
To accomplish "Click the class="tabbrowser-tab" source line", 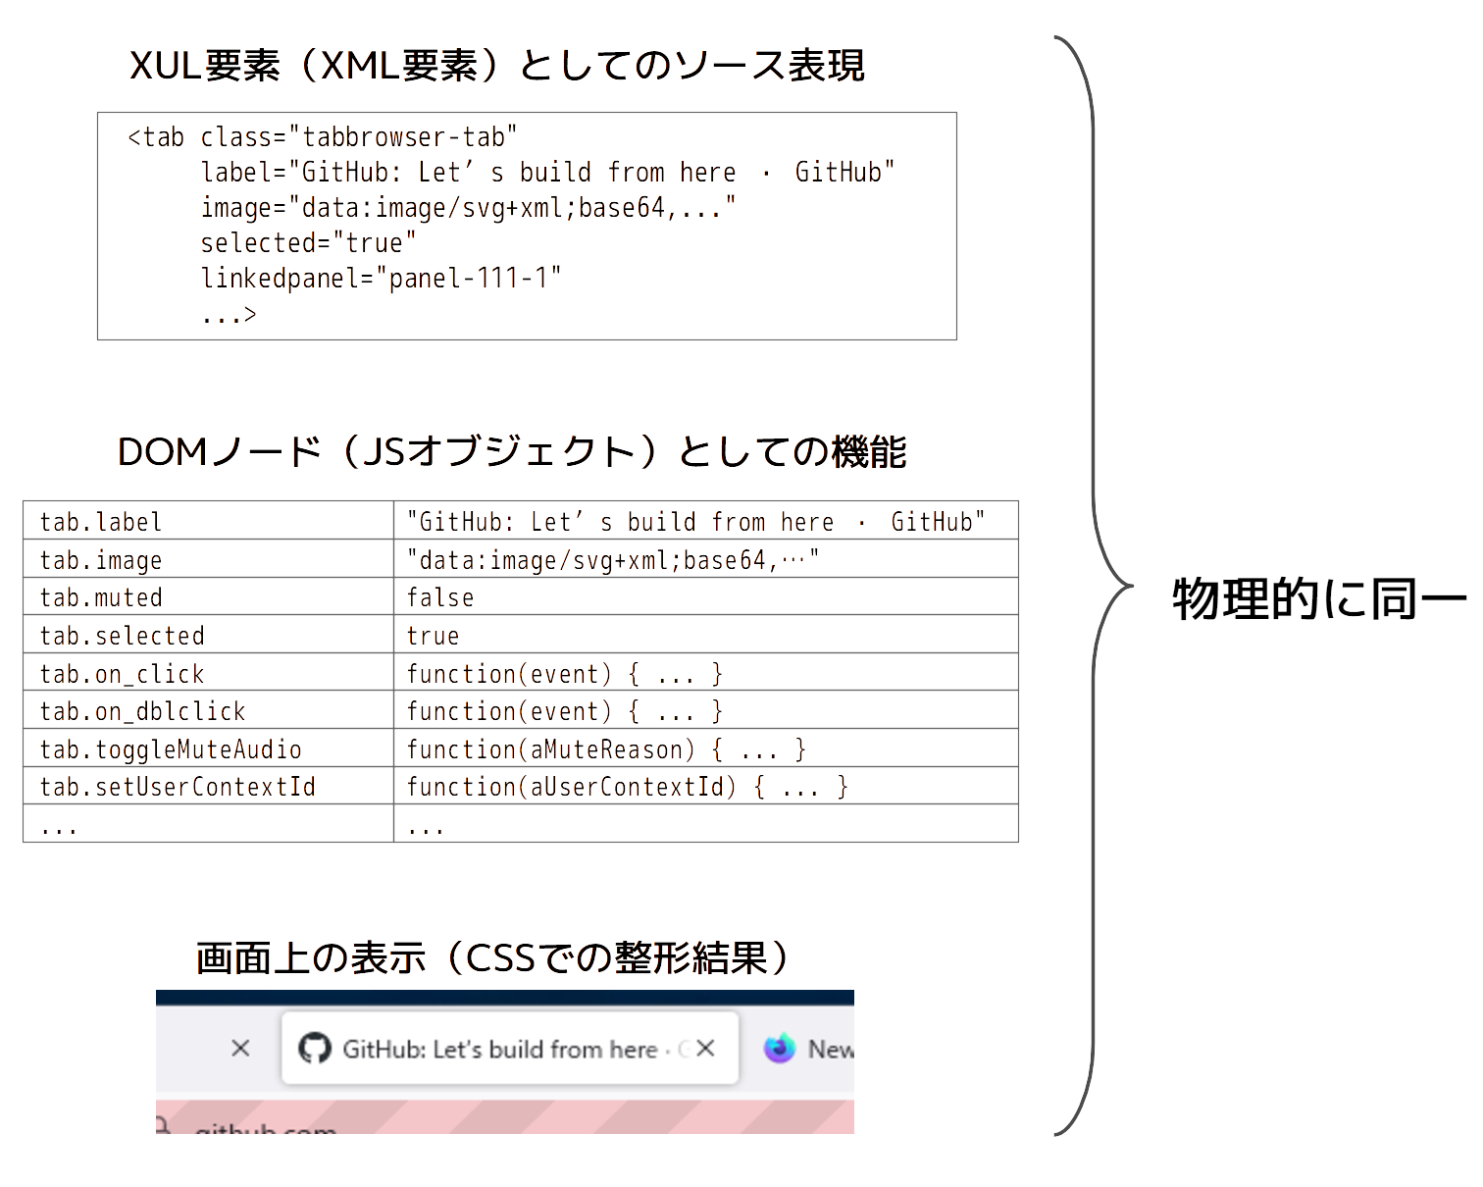I will click(x=323, y=137).
